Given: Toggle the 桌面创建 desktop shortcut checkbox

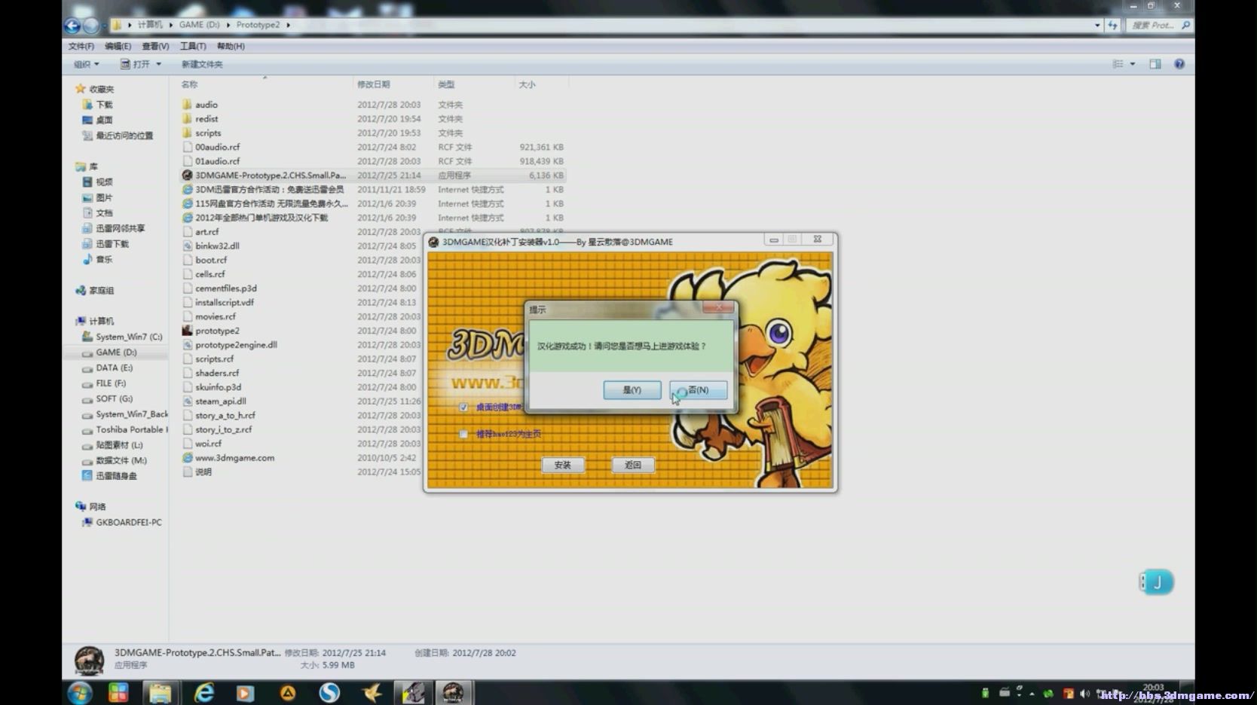Looking at the screenshot, I should tap(463, 407).
